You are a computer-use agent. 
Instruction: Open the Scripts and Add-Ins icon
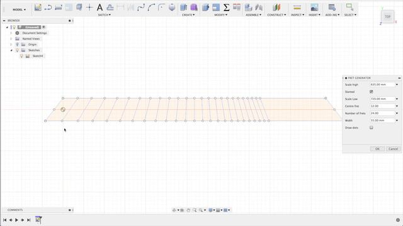coord(332,8)
